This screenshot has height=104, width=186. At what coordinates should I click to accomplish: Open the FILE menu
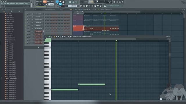point(2,3)
